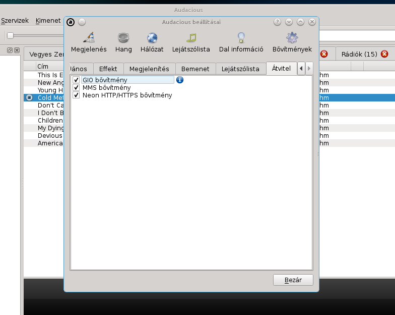This screenshot has height=315, width=395.
Task: Click the seek slider handle in main window
Action: (x=10, y=35)
